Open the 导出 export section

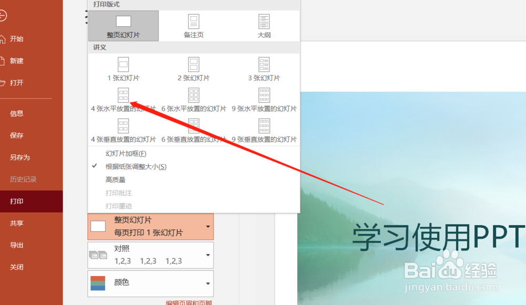(x=17, y=245)
